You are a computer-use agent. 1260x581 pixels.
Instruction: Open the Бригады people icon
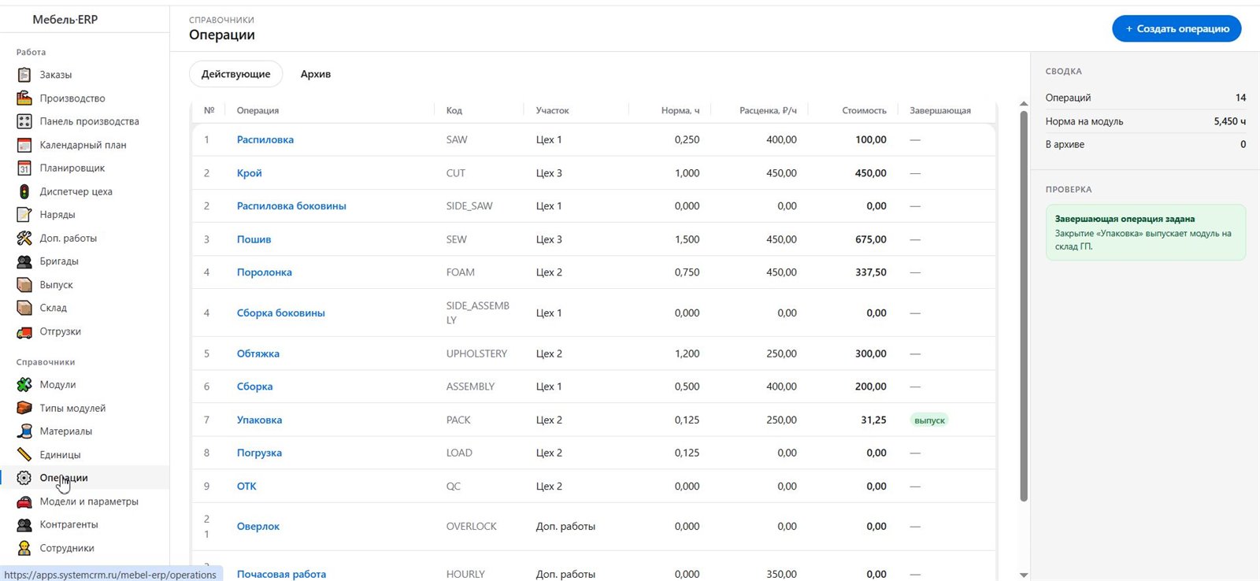24,261
